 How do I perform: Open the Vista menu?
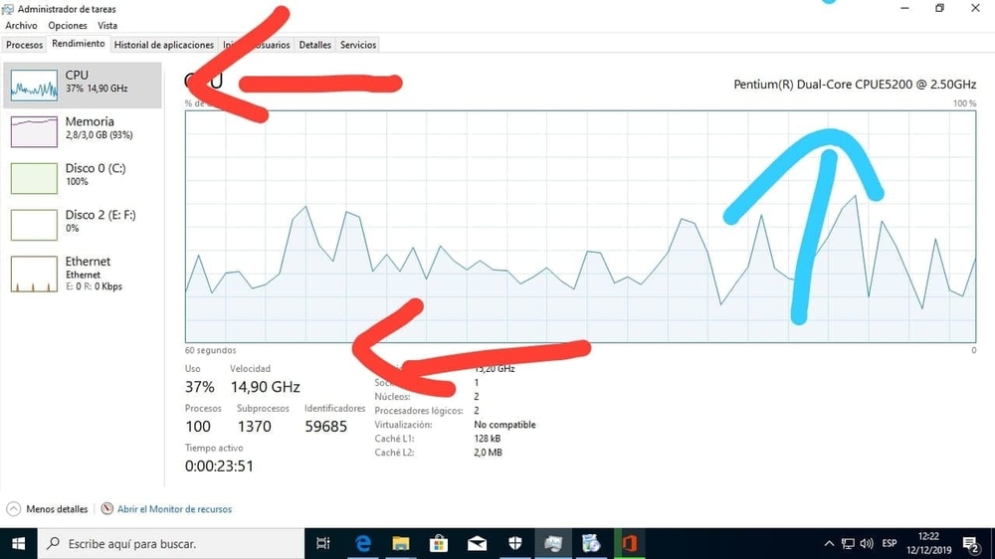pos(107,25)
